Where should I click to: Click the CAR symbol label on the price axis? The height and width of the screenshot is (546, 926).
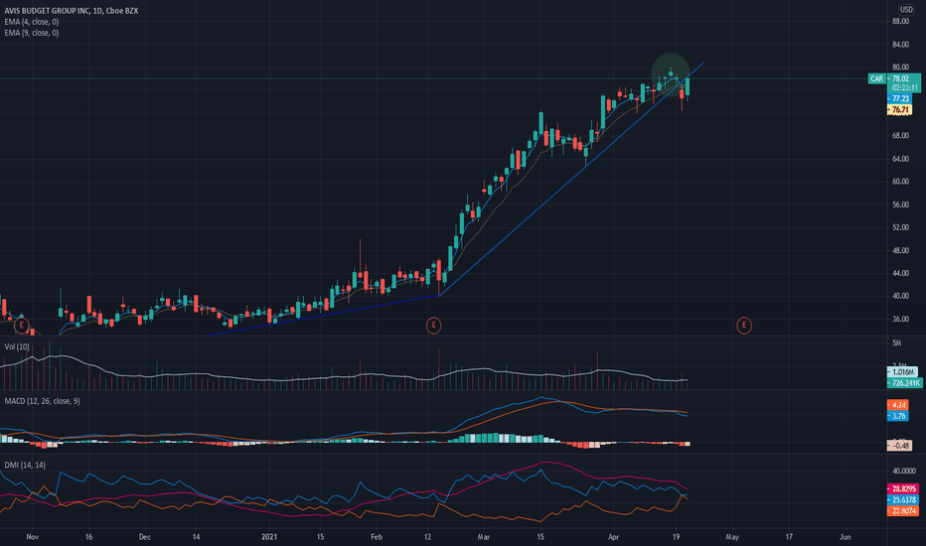click(876, 78)
